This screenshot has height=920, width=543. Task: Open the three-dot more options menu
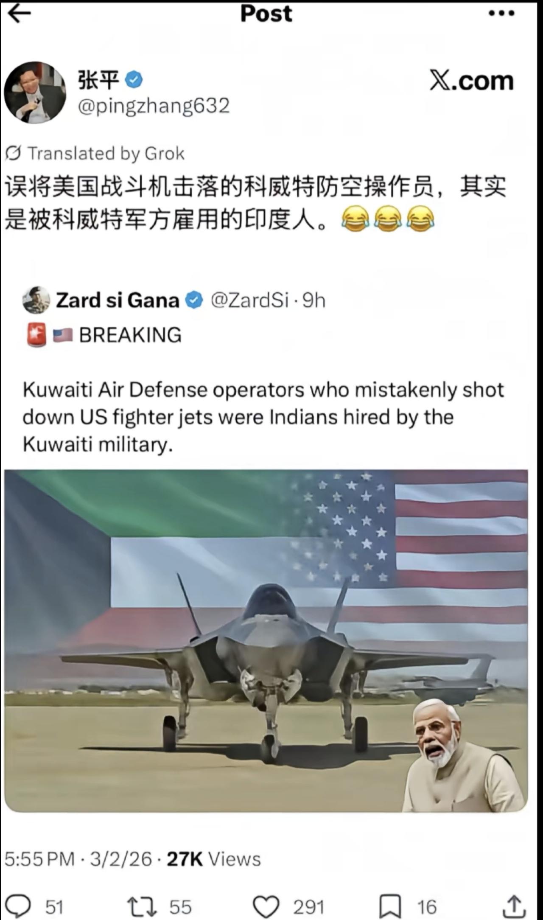pos(501,14)
